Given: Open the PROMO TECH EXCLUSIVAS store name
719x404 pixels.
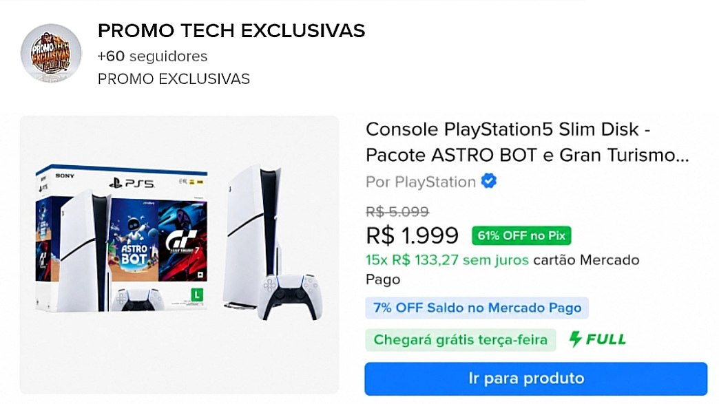Looking at the screenshot, I should tap(231, 31).
